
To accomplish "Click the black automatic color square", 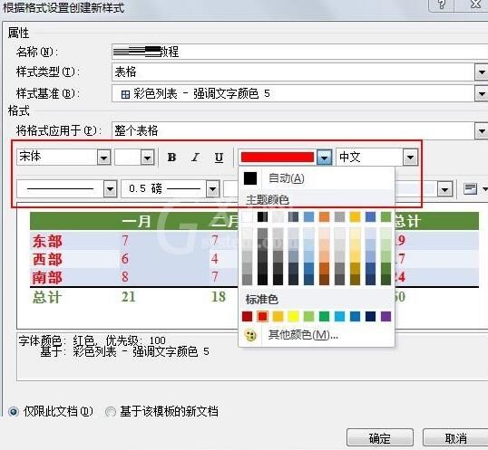I will click(x=250, y=178).
